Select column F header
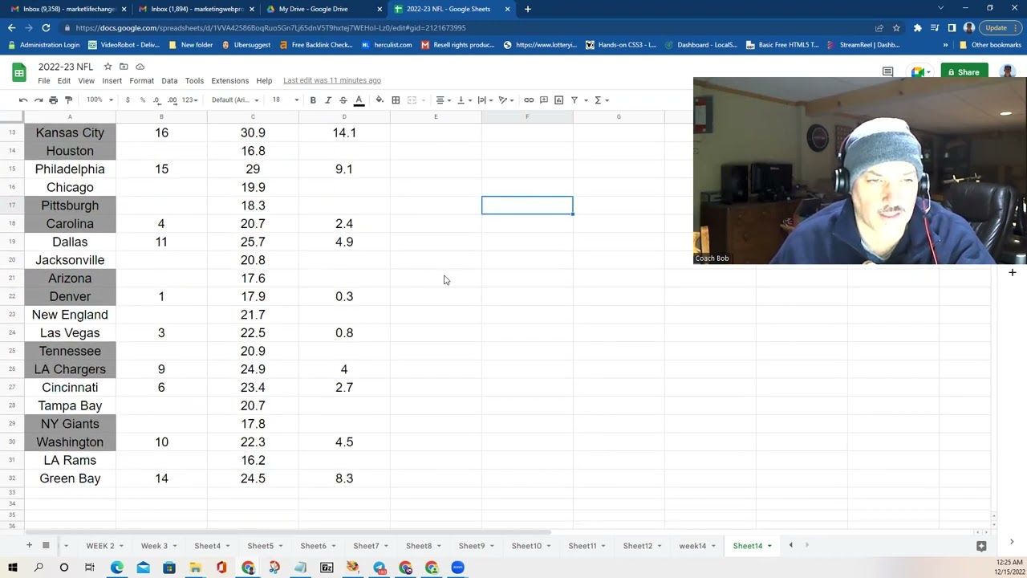 (x=527, y=117)
